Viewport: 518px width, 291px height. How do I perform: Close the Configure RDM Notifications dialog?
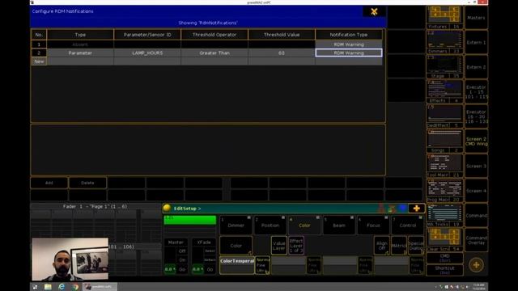374,11
